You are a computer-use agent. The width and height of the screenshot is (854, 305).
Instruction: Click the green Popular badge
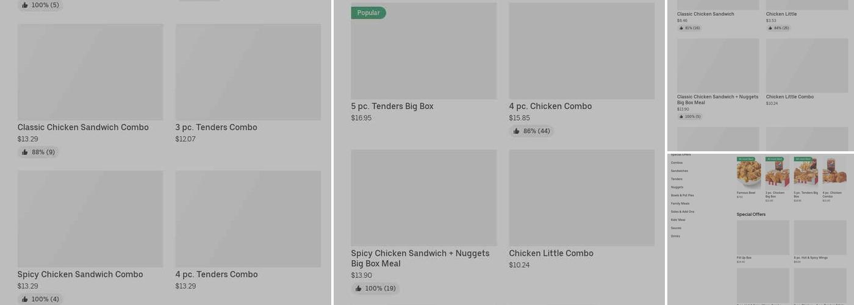point(368,13)
